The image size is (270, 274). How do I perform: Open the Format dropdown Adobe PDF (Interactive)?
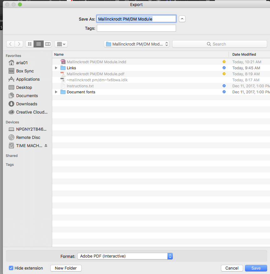click(x=125, y=256)
